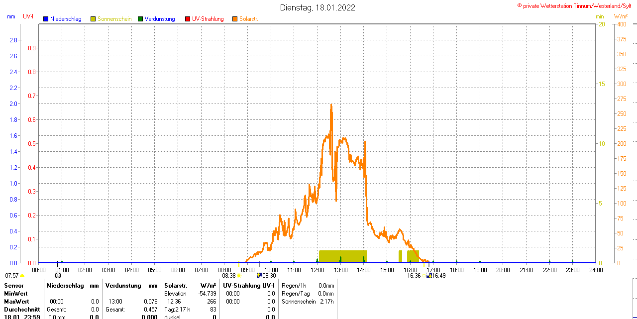Image resolution: width=637 pixels, height=319 pixels.
Task: Click the green Verdunstung legend square
Action: 140,19
